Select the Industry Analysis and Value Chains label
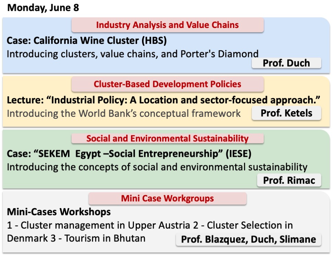This screenshot has height=257, width=334. (168, 25)
